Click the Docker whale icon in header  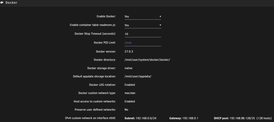click(2, 3)
